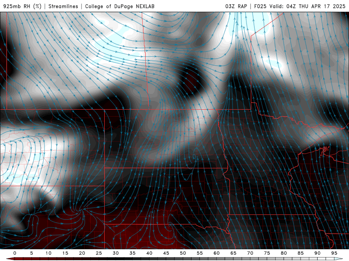Select the 65 label on color scale
Image resolution: width=349 pixels, height=261 pixels.
(x=233, y=253)
